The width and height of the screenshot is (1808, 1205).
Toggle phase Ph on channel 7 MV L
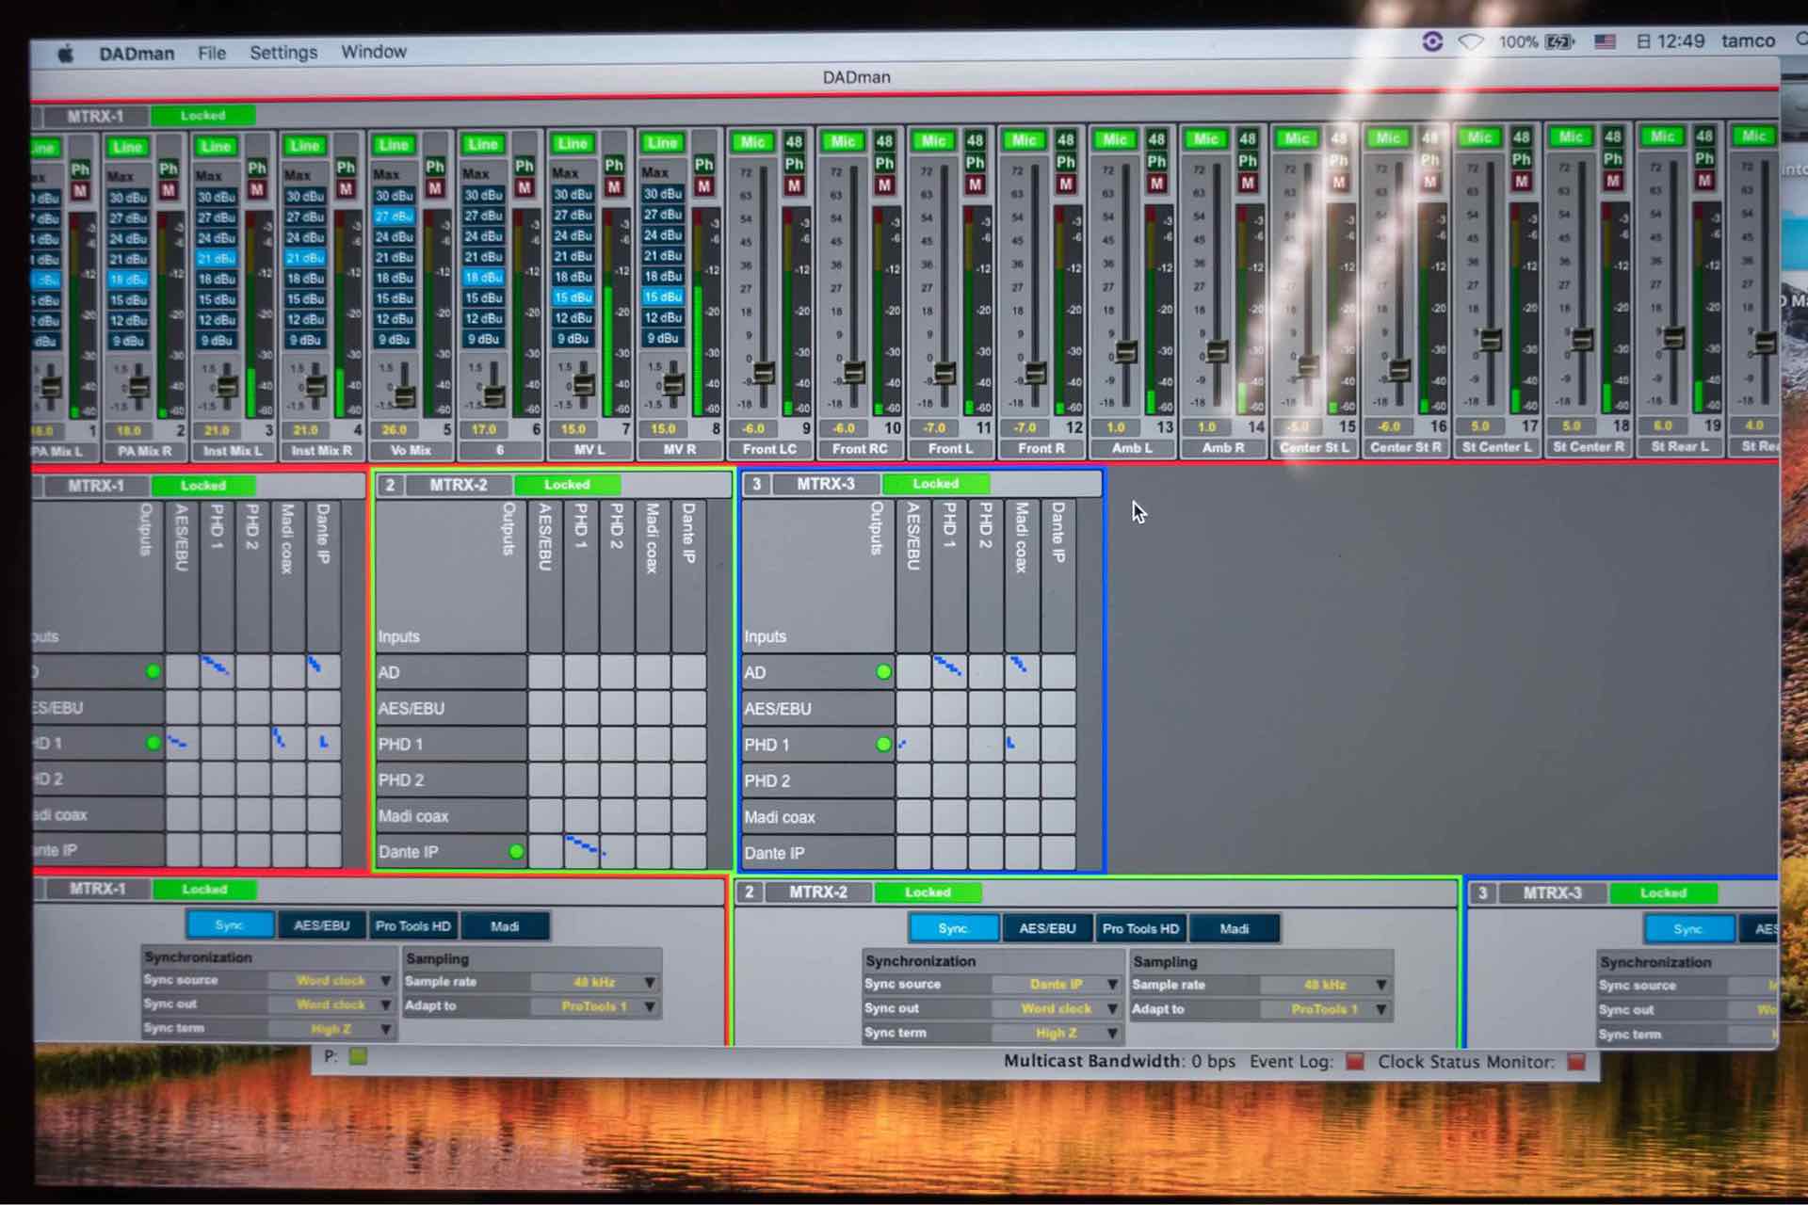pos(614,165)
